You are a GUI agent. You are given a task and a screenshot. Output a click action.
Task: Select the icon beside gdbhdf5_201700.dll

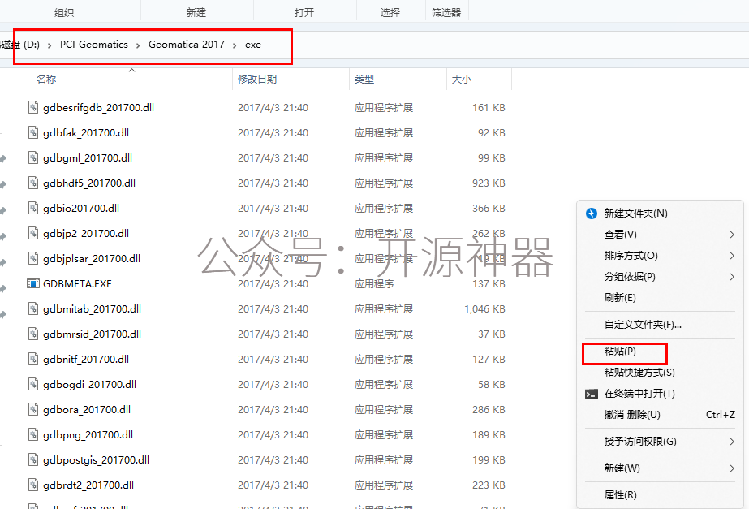click(x=33, y=183)
